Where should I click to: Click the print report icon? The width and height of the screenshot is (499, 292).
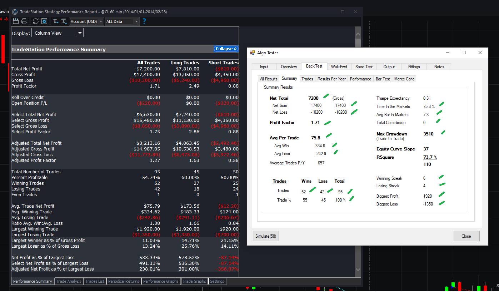pyautogui.click(x=24, y=21)
